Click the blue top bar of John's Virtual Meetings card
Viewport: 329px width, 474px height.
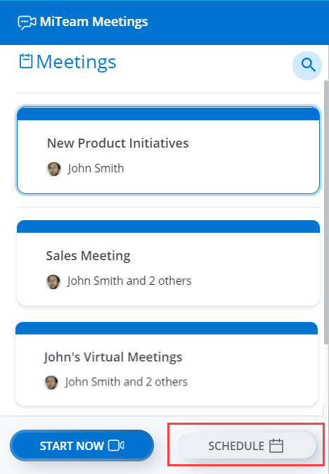pos(167,328)
